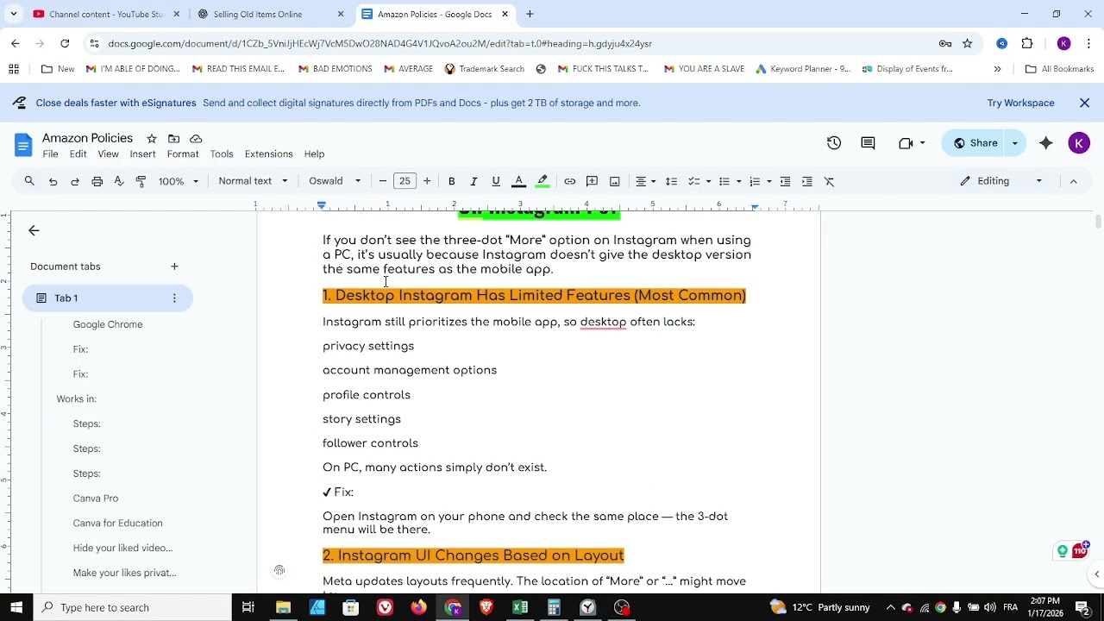Screen dimensions: 1104x621
Task: Add a comment from the toolbar
Action: (593, 181)
